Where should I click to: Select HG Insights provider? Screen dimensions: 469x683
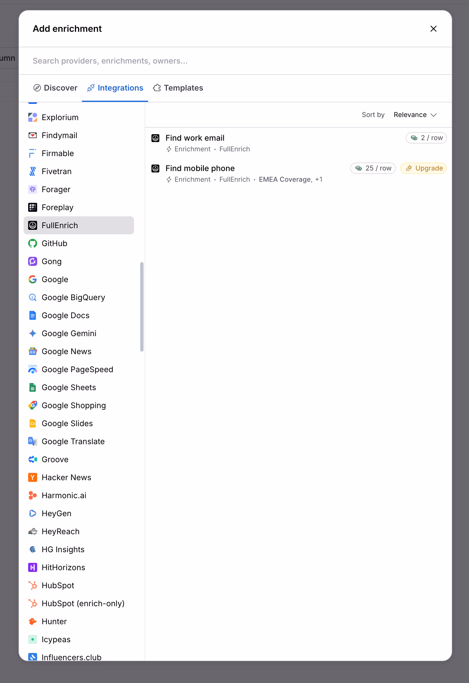(79, 549)
